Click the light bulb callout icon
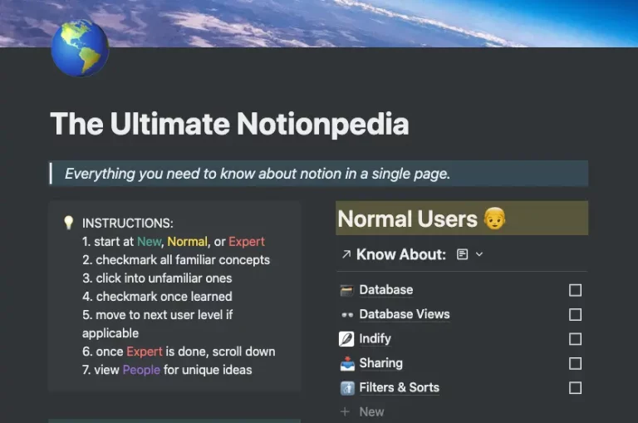This screenshot has width=638, height=423. [68, 223]
